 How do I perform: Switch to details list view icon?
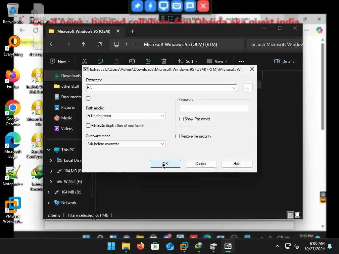point(290,215)
